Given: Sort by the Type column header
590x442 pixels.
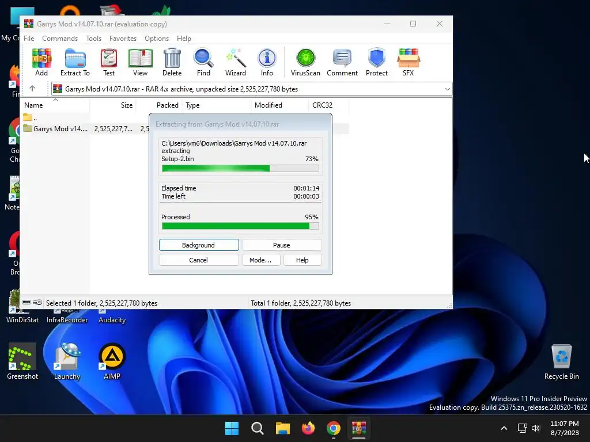Looking at the screenshot, I should click(x=217, y=105).
